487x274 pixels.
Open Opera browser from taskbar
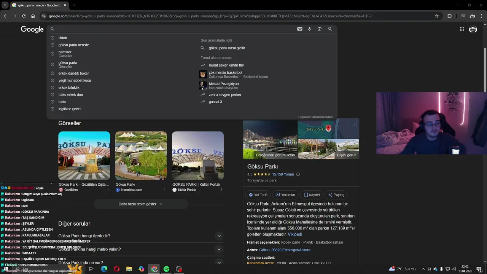tap(116, 269)
